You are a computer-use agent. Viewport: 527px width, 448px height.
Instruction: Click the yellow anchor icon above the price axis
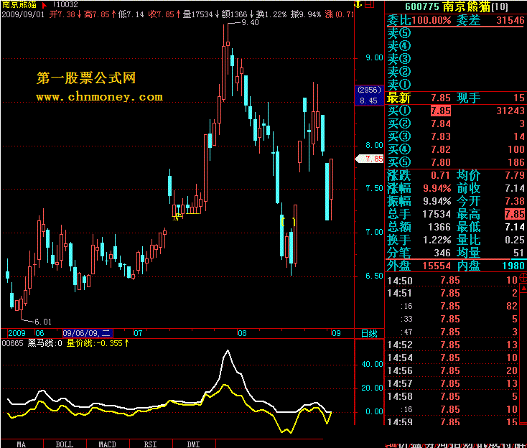(x=358, y=4)
